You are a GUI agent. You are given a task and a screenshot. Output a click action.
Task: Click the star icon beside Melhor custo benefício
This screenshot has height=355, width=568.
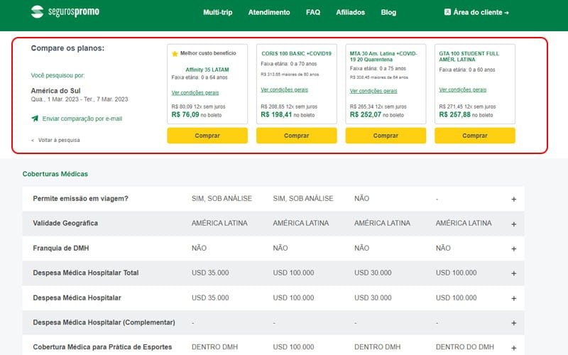coord(175,54)
